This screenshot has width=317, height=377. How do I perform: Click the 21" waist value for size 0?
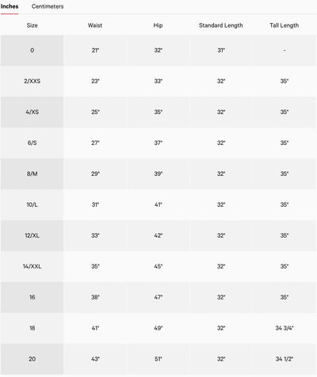[95, 50]
